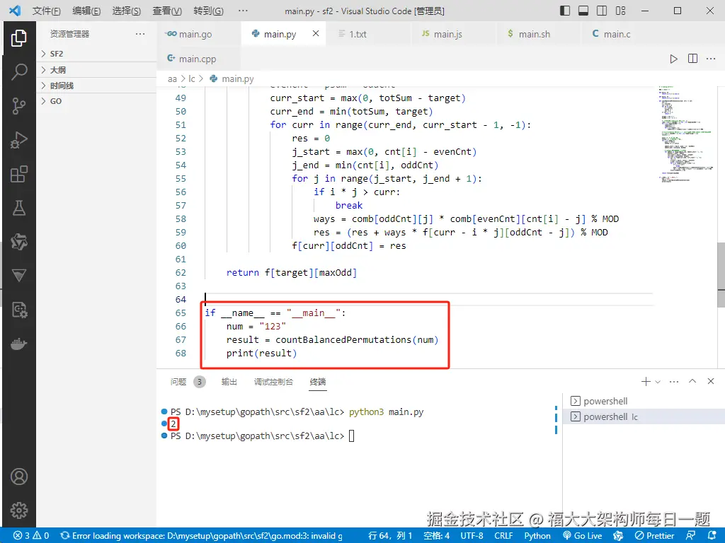Open the 问题 problems panel tab

click(x=187, y=382)
